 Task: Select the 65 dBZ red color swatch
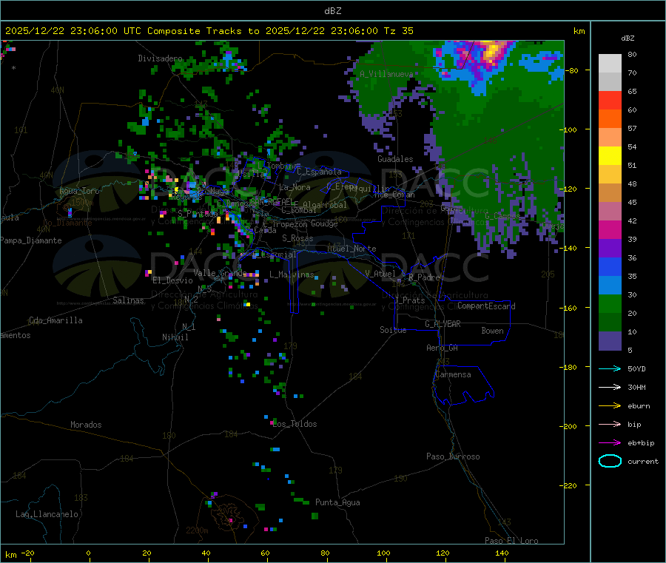coord(610,100)
